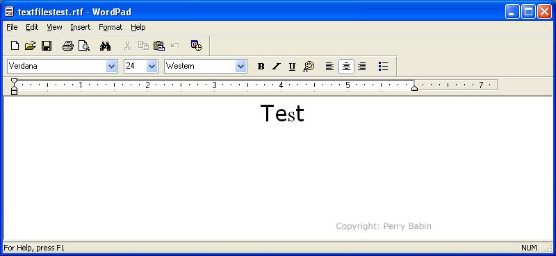The height and width of the screenshot is (256, 556).
Task: Save the document with floppy disk icon
Action: (x=47, y=46)
